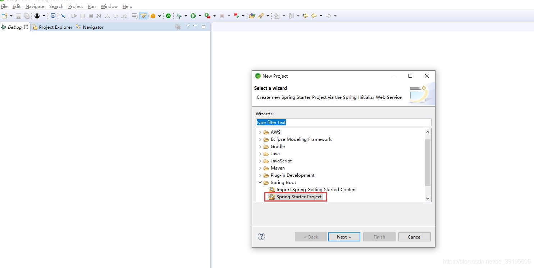The height and width of the screenshot is (268, 534).
Task: Click the Run with toolbox icon
Action: (207, 16)
